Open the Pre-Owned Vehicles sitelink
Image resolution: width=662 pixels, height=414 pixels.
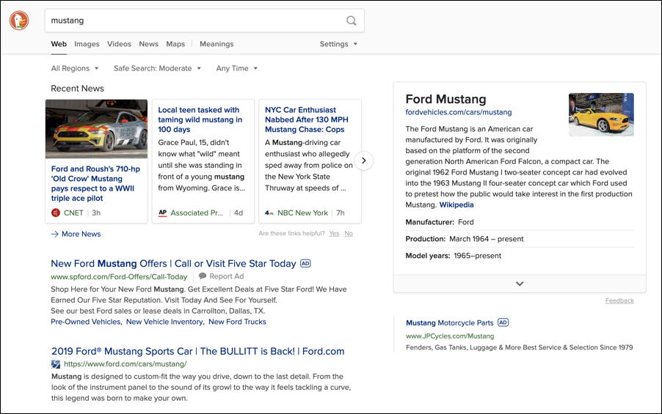click(x=86, y=322)
